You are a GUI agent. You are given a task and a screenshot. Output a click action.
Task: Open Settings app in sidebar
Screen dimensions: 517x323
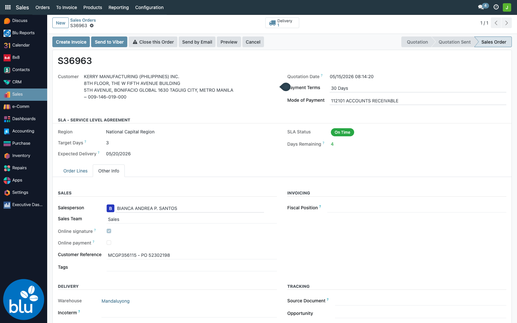[24, 193]
